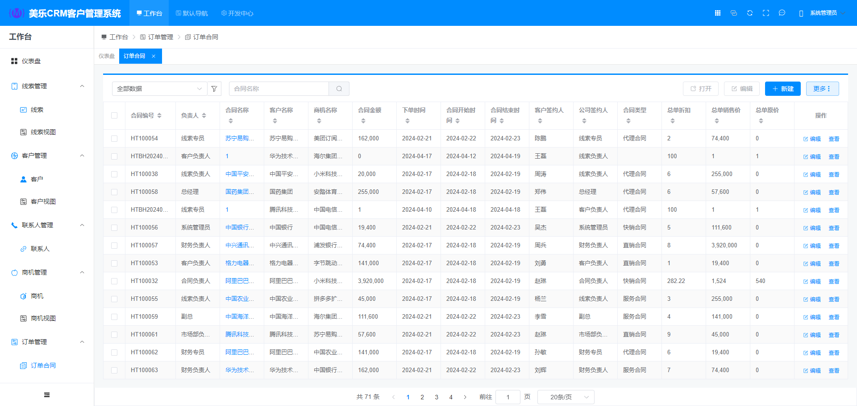Sort by 合同编号 column sort icon
Viewport: 857px width, 406px height.
click(159, 115)
